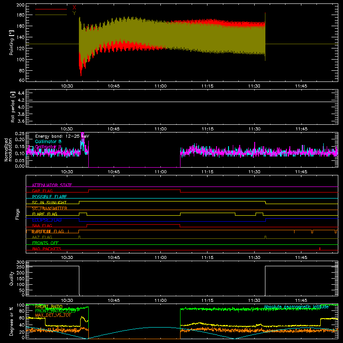Select the orange MAX_DET_VS_TOT legend label
Viewport: 343px width, 343px height.
click(x=53, y=315)
